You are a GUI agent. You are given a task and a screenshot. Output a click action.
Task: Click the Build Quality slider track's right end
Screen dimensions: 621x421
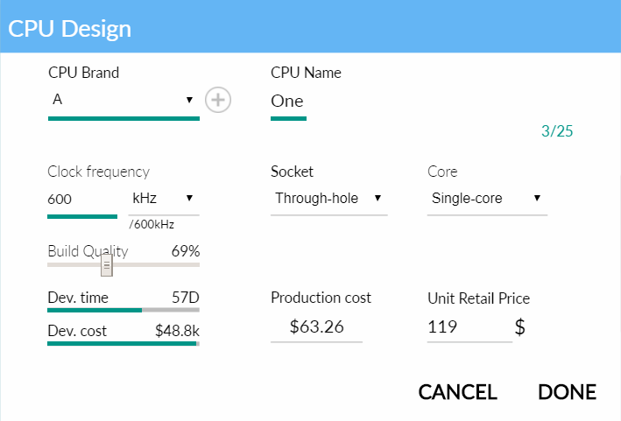196,264
